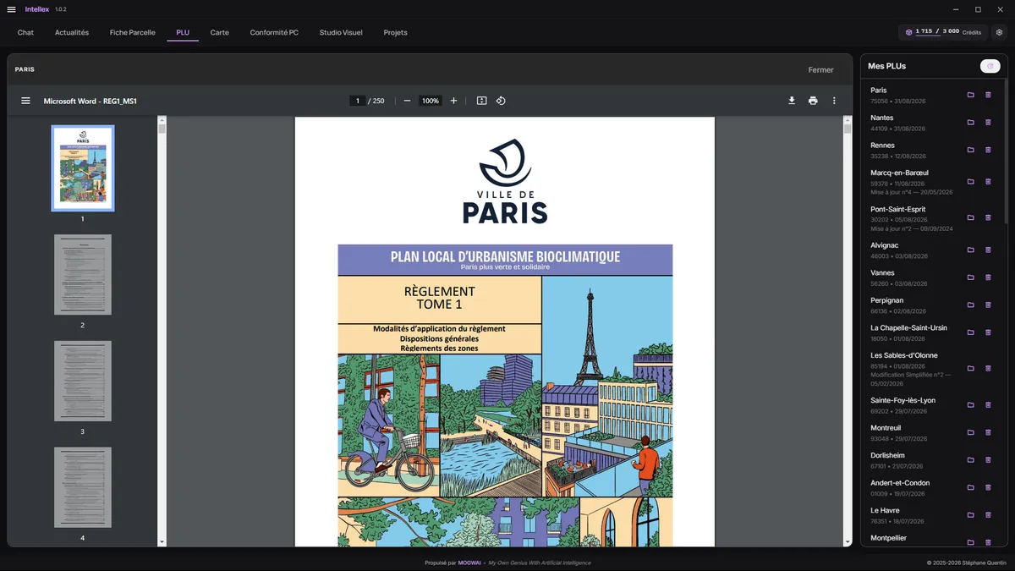The image size is (1015, 571).
Task: Select the Le Havre PLU row text
Action: tap(897, 515)
